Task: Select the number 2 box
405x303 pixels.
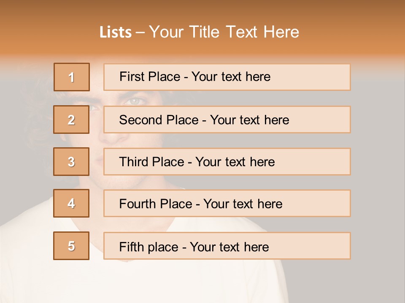Action: click(x=71, y=120)
